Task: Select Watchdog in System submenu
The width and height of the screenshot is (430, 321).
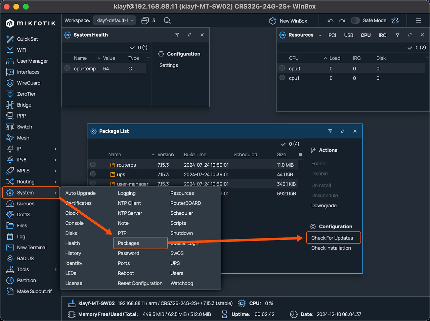Action: point(182,283)
